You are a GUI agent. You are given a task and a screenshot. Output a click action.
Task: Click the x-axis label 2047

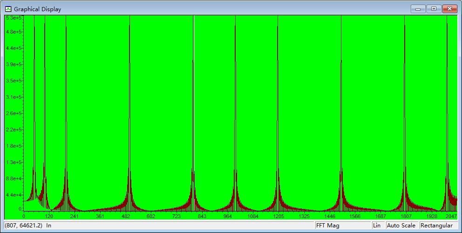click(x=451, y=216)
